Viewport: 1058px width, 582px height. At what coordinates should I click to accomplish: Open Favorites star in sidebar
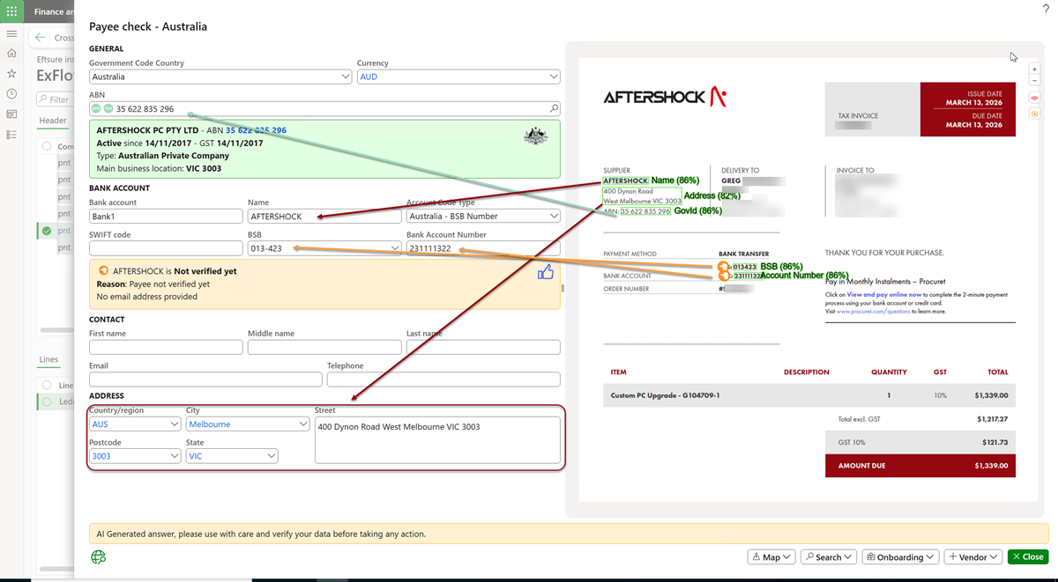point(11,74)
